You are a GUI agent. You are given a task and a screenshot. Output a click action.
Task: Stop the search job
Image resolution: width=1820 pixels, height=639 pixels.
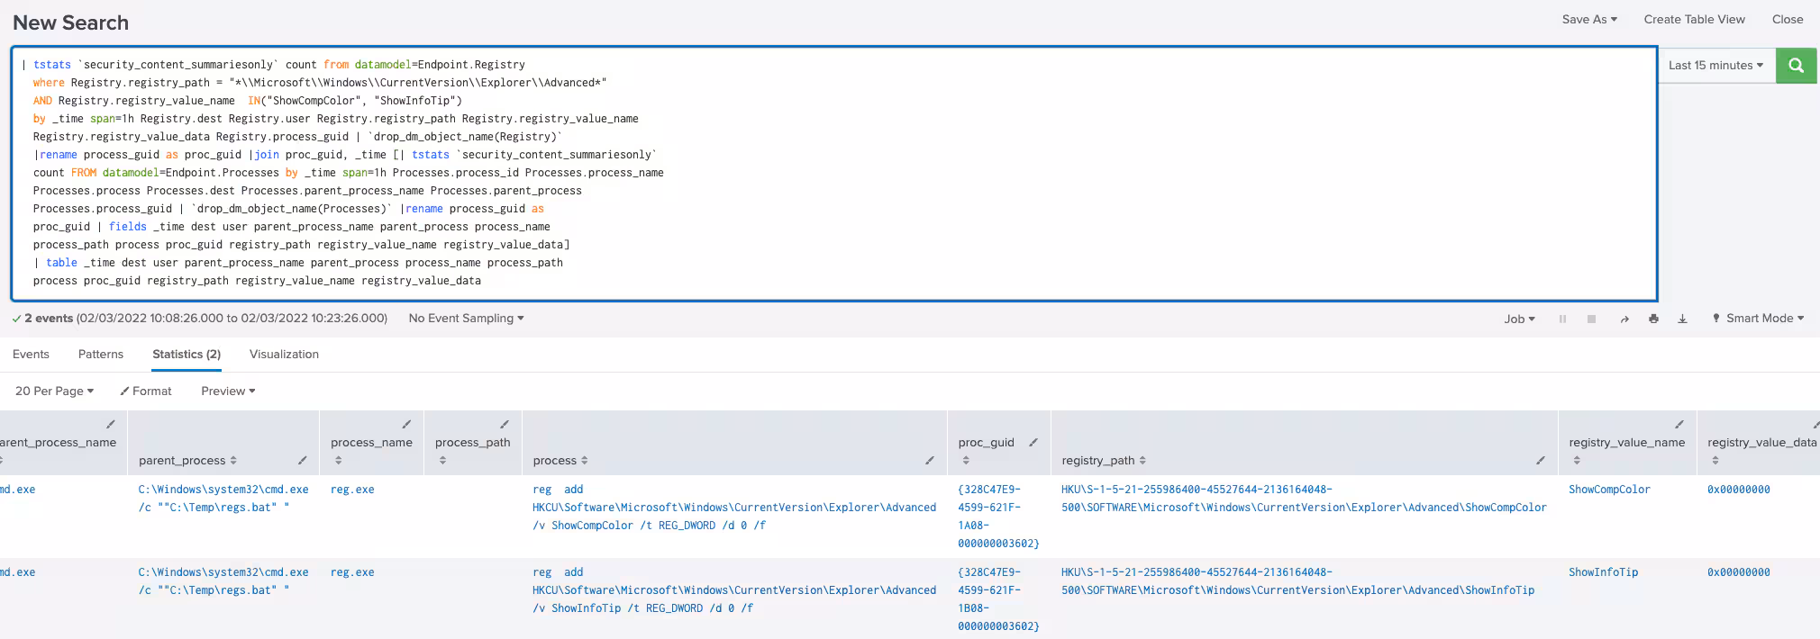(1592, 319)
